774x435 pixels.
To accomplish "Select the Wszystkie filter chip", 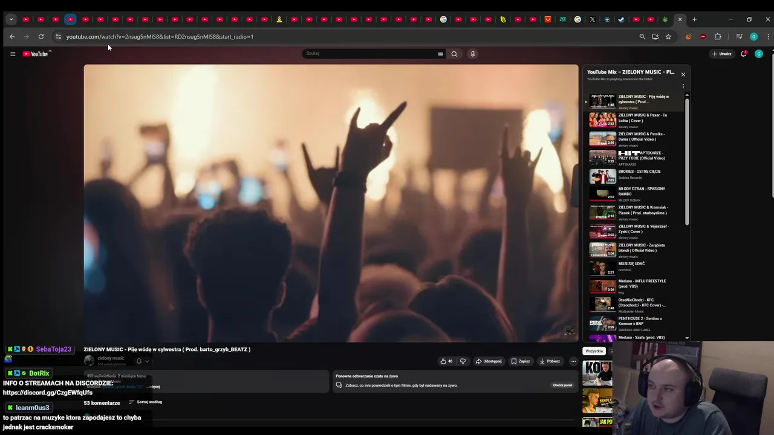I will point(594,351).
